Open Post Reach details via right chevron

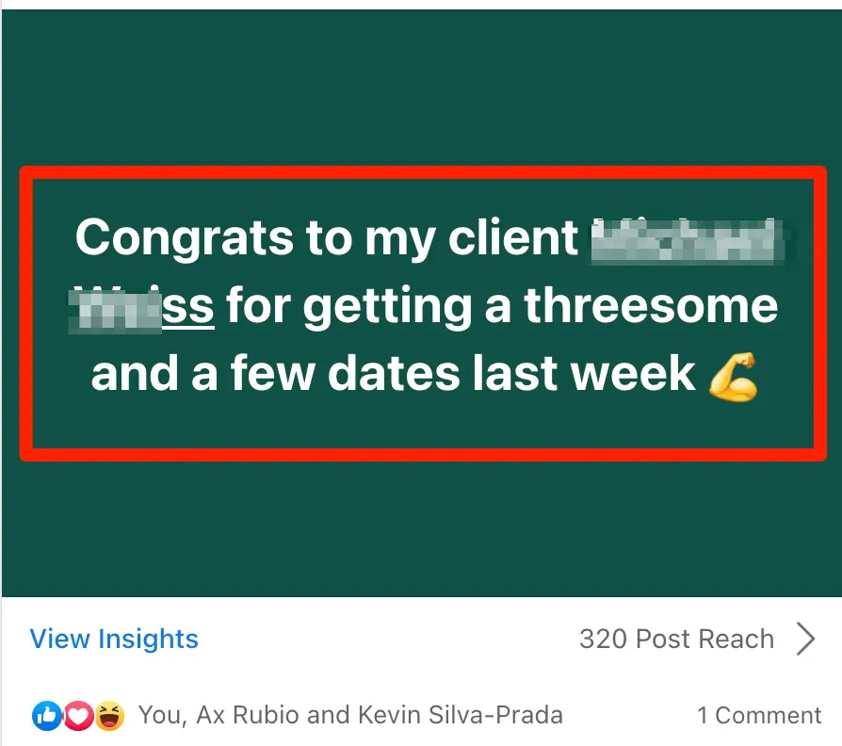click(x=806, y=639)
